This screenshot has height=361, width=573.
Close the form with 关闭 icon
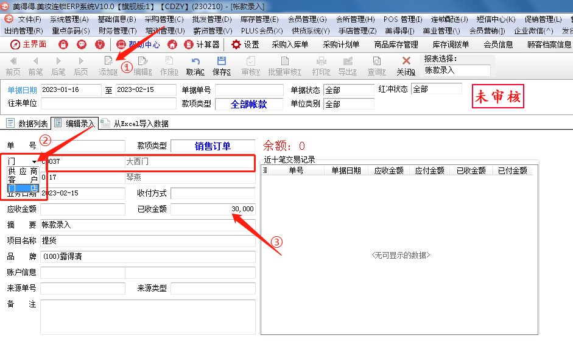click(x=406, y=66)
